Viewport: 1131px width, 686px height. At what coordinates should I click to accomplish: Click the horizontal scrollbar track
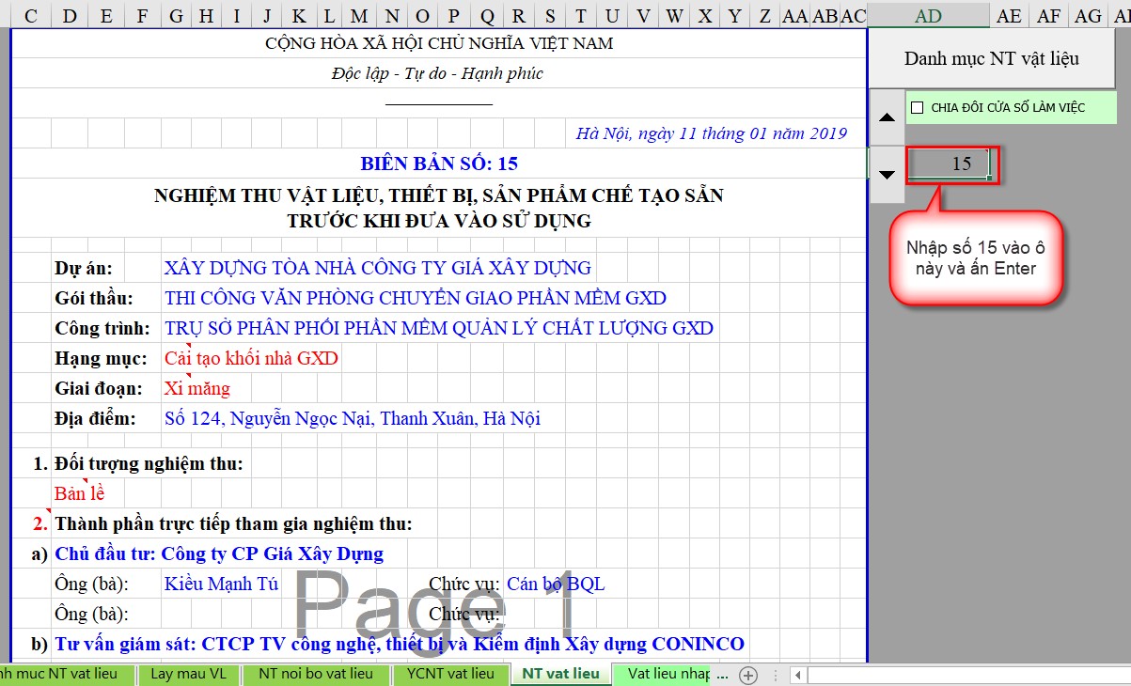tap(959, 675)
